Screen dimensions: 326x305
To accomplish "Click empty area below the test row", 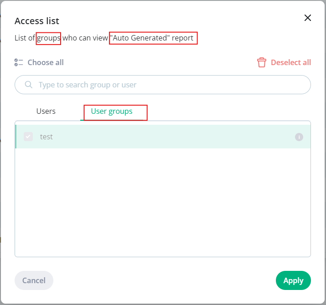I will coord(163,203).
